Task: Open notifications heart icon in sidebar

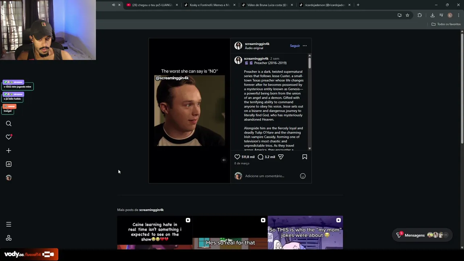Action: (x=9, y=137)
